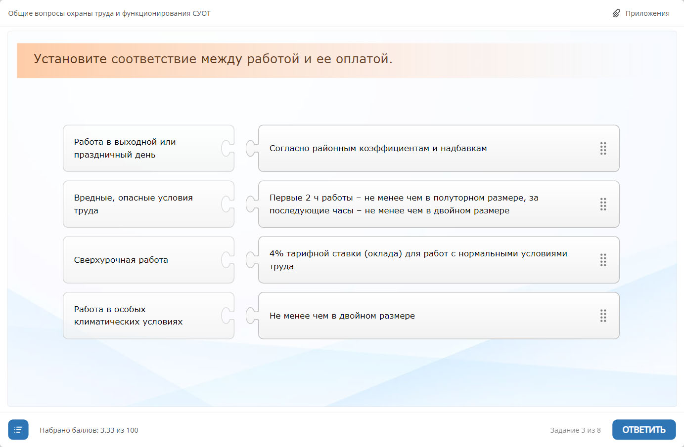
Task: Click the Задание 3 из 8 indicator
Action: tap(575, 430)
